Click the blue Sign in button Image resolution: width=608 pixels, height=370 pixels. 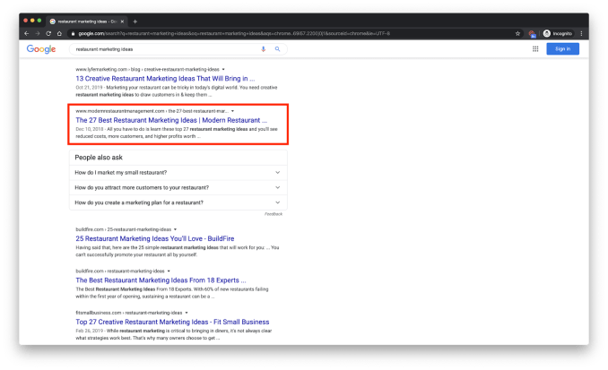(x=562, y=48)
